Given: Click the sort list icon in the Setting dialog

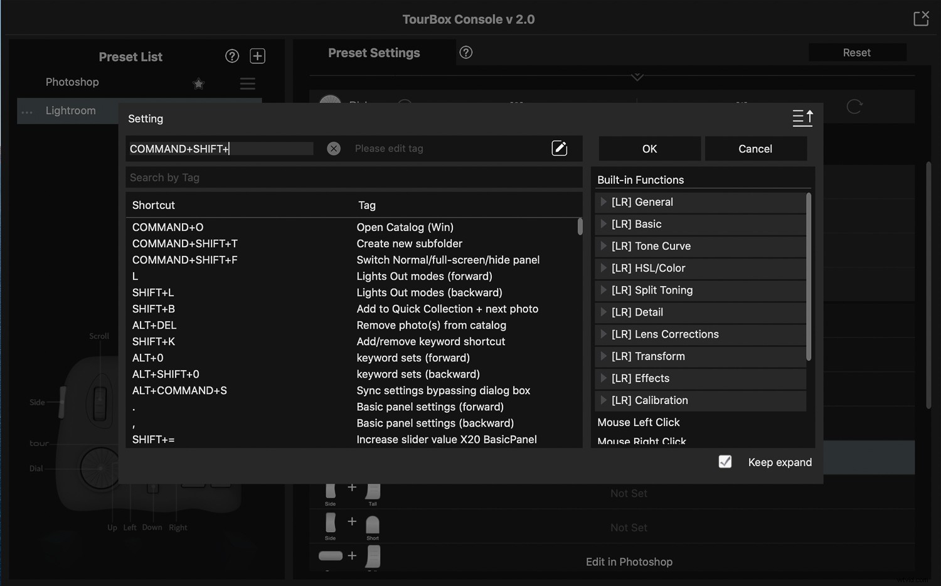Looking at the screenshot, I should (x=803, y=118).
